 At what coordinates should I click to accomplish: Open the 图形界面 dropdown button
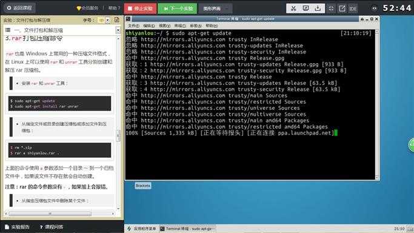tap(215, 8)
